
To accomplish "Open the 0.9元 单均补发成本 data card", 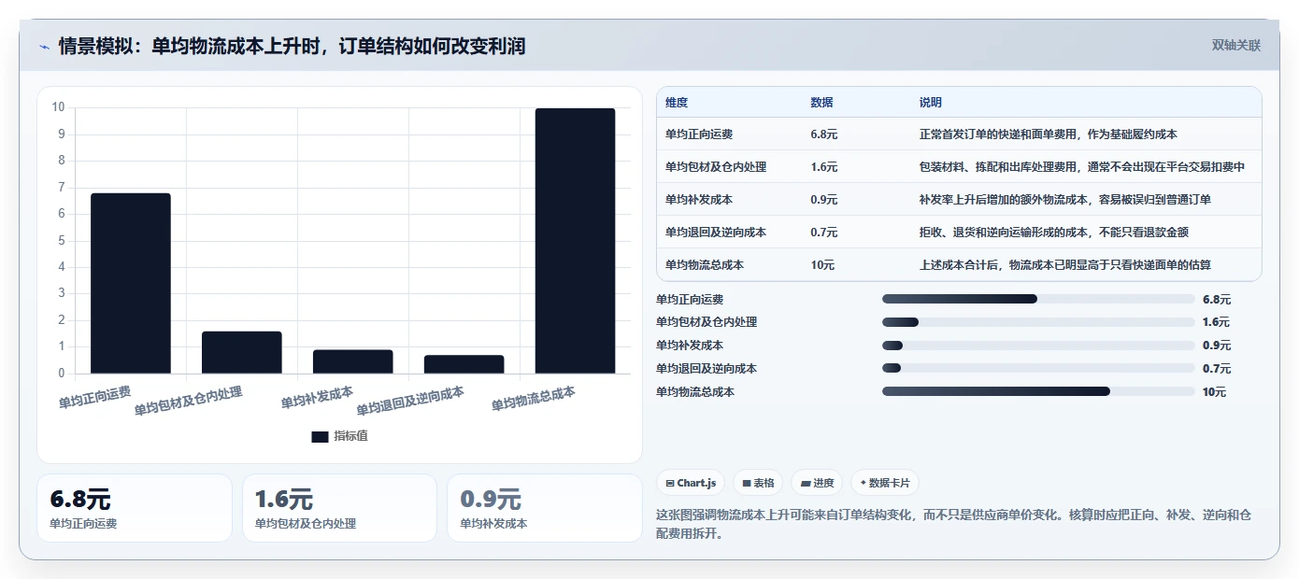I will point(545,508).
